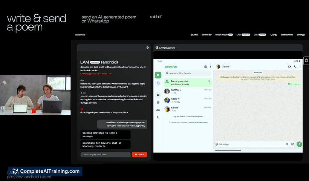Open the Meta AI circle icon
The image size is (309, 181).
coord(158,83)
